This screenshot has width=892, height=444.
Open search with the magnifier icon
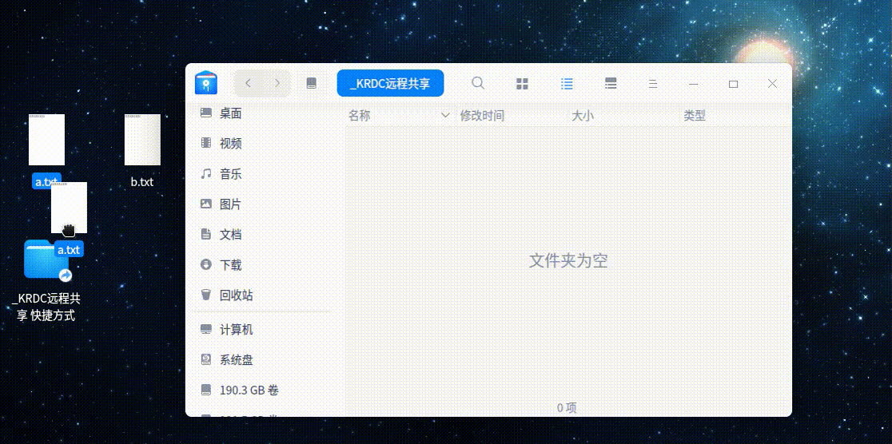pyautogui.click(x=478, y=83)
